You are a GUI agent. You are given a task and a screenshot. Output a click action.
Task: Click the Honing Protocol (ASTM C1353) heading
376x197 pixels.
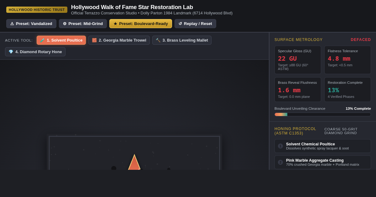[295, 131]
